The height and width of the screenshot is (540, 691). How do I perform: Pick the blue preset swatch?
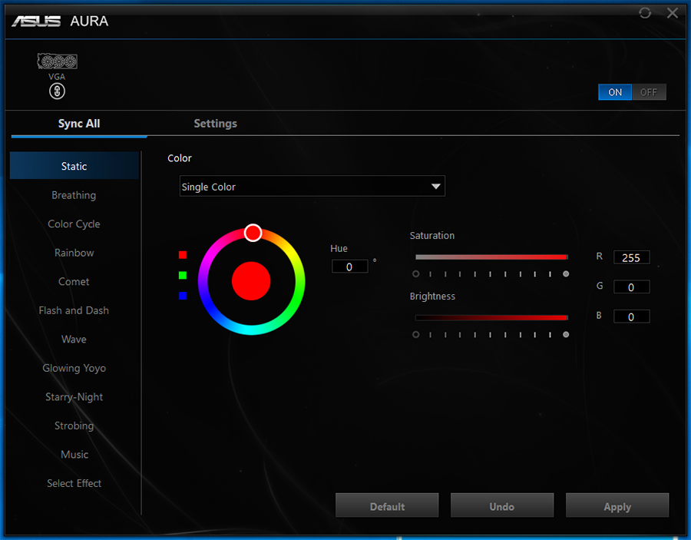pos(183,295)
